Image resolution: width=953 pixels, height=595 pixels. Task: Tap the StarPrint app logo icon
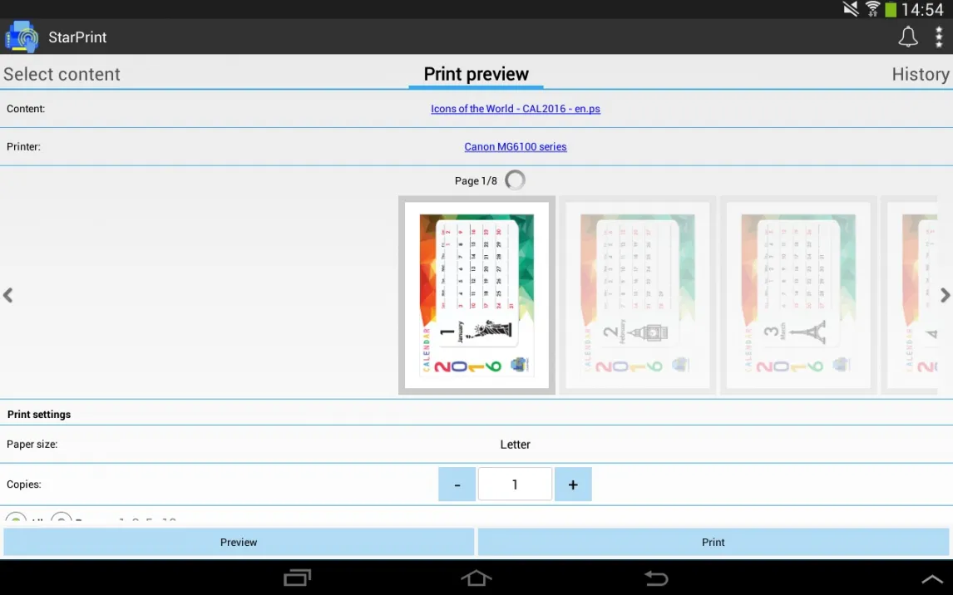[x=22, y=37]
